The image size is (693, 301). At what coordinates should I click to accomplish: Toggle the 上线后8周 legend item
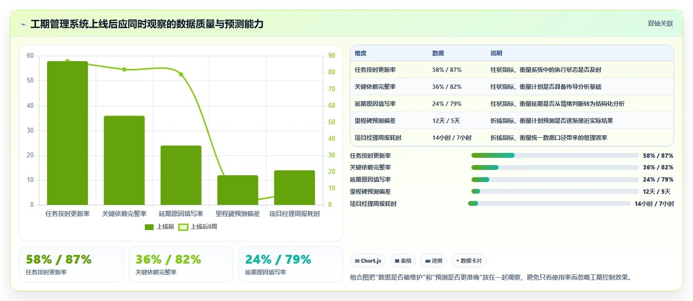click(198, 227)
